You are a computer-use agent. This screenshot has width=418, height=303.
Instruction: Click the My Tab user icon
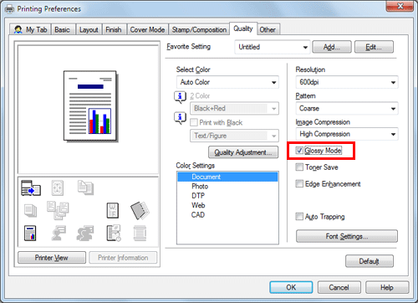18,29
